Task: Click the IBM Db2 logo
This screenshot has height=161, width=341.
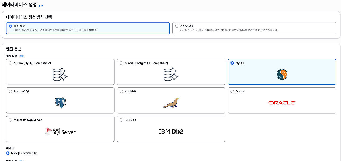Action: [x=171, y=131]
